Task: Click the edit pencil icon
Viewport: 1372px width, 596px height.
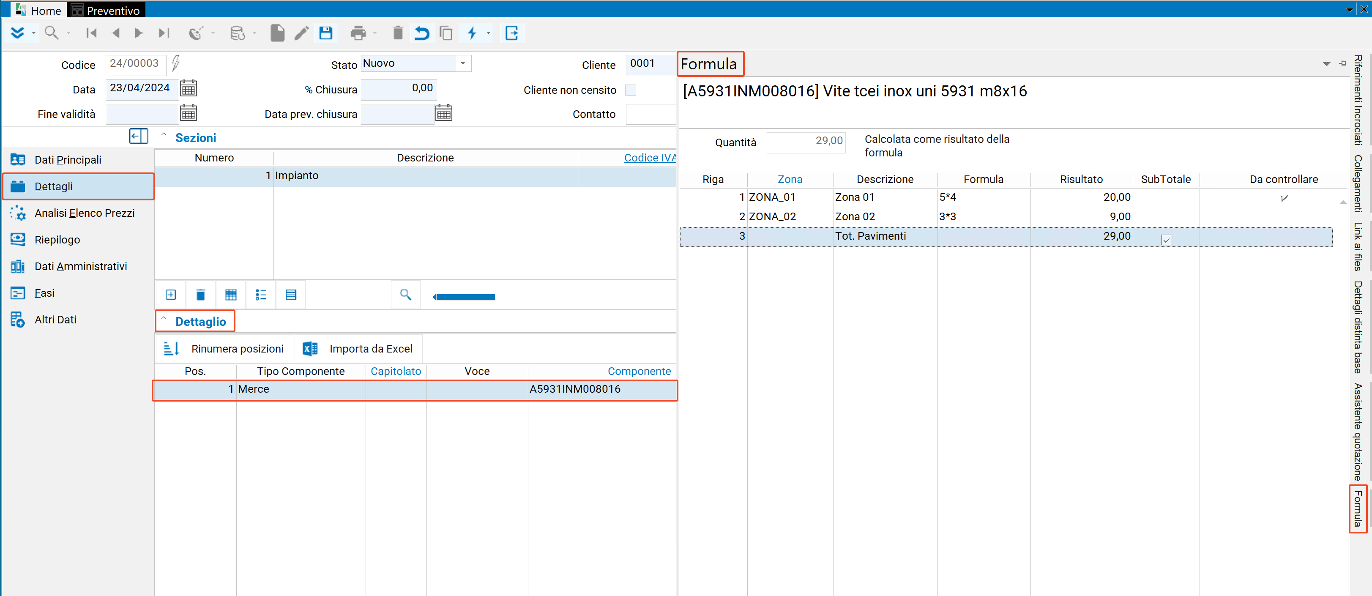Action: 301,33
